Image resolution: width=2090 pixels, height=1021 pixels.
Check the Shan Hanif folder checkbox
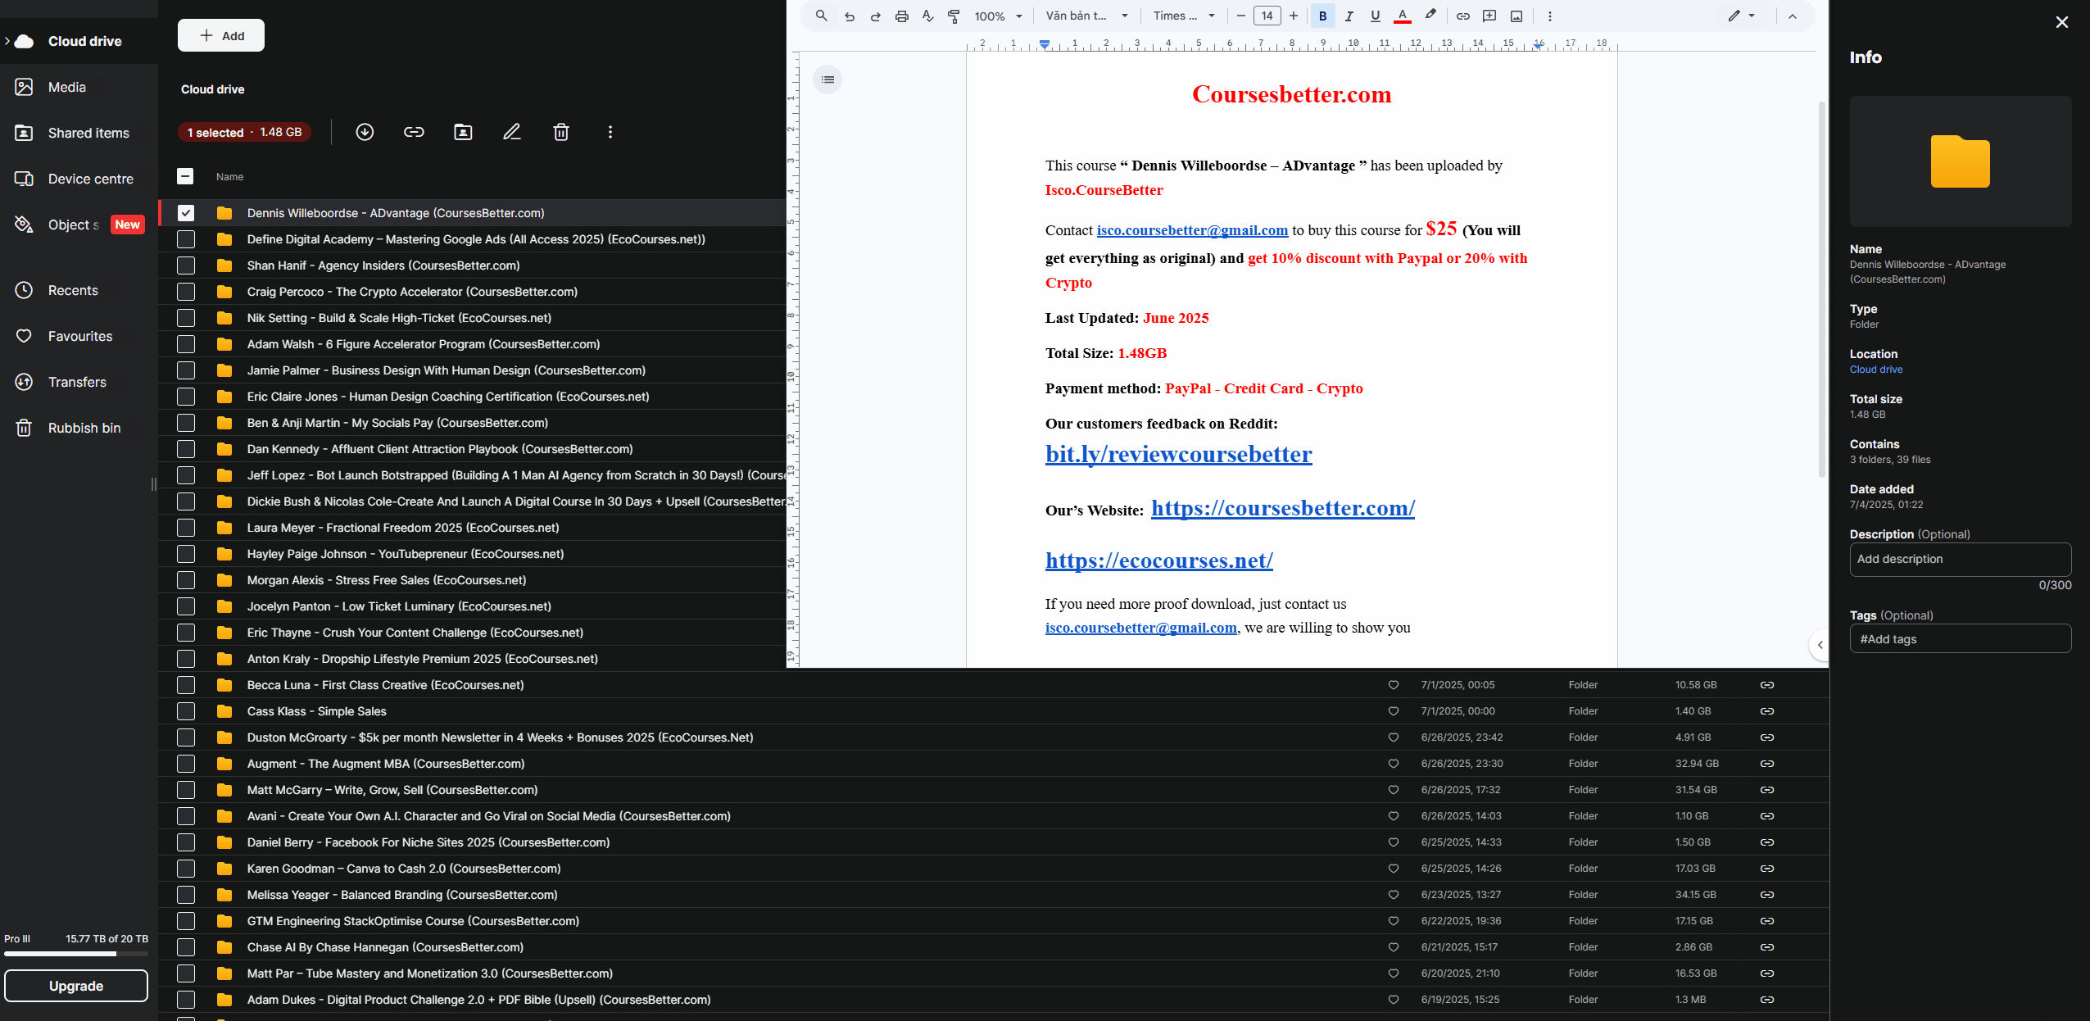[x=186, y=265]
